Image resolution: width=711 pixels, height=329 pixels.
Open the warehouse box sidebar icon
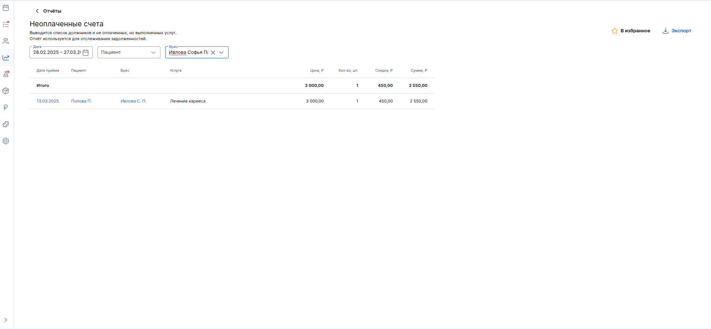6,91
